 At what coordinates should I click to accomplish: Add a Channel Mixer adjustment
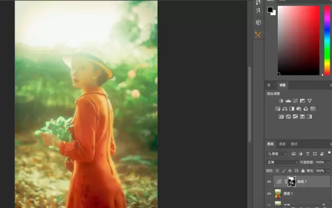click(306, 109)
